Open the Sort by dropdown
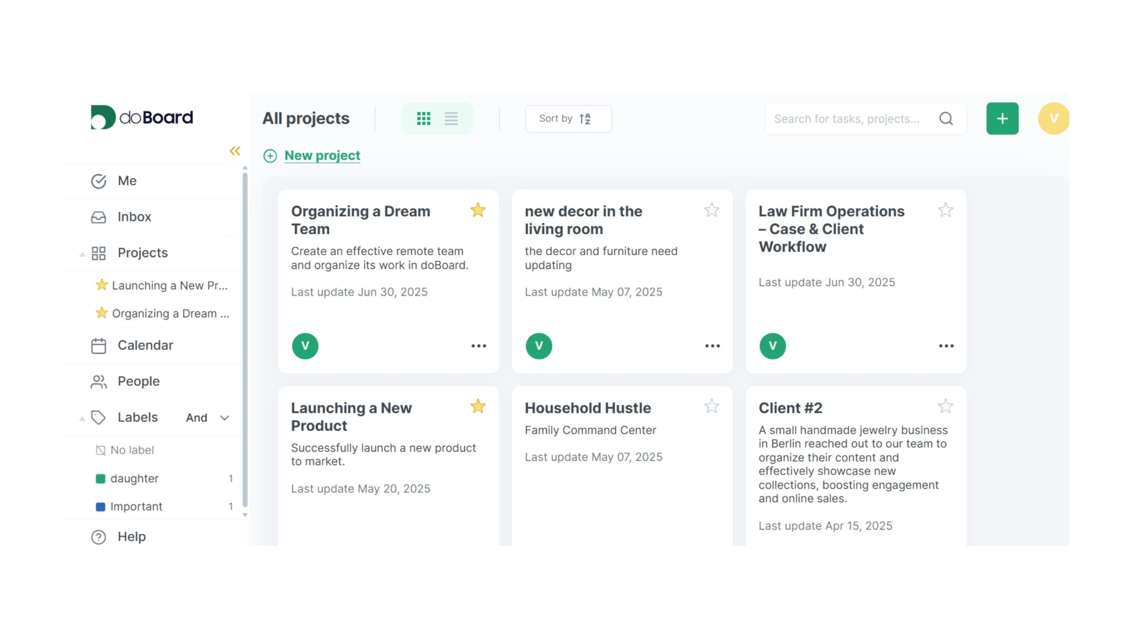Screen dimensions: 1133x637 568,118
